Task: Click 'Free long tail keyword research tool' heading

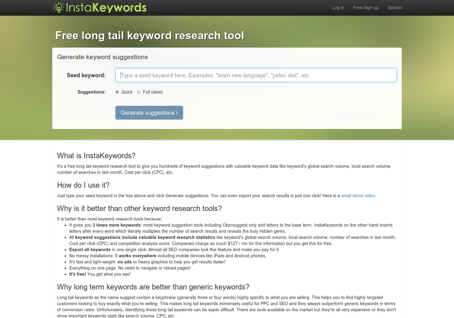Action: point(150,36)
